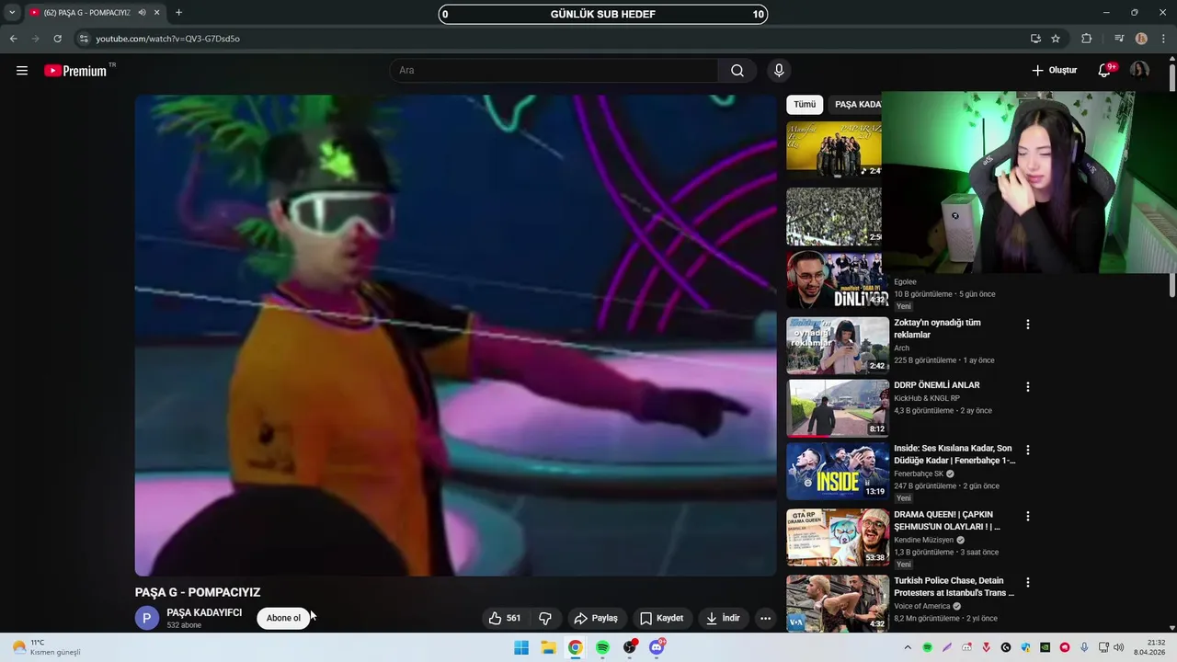Select the PAŞA G - POMPACIYIZ browser tab
1177x662 pixels.
[x=95, y=13]
